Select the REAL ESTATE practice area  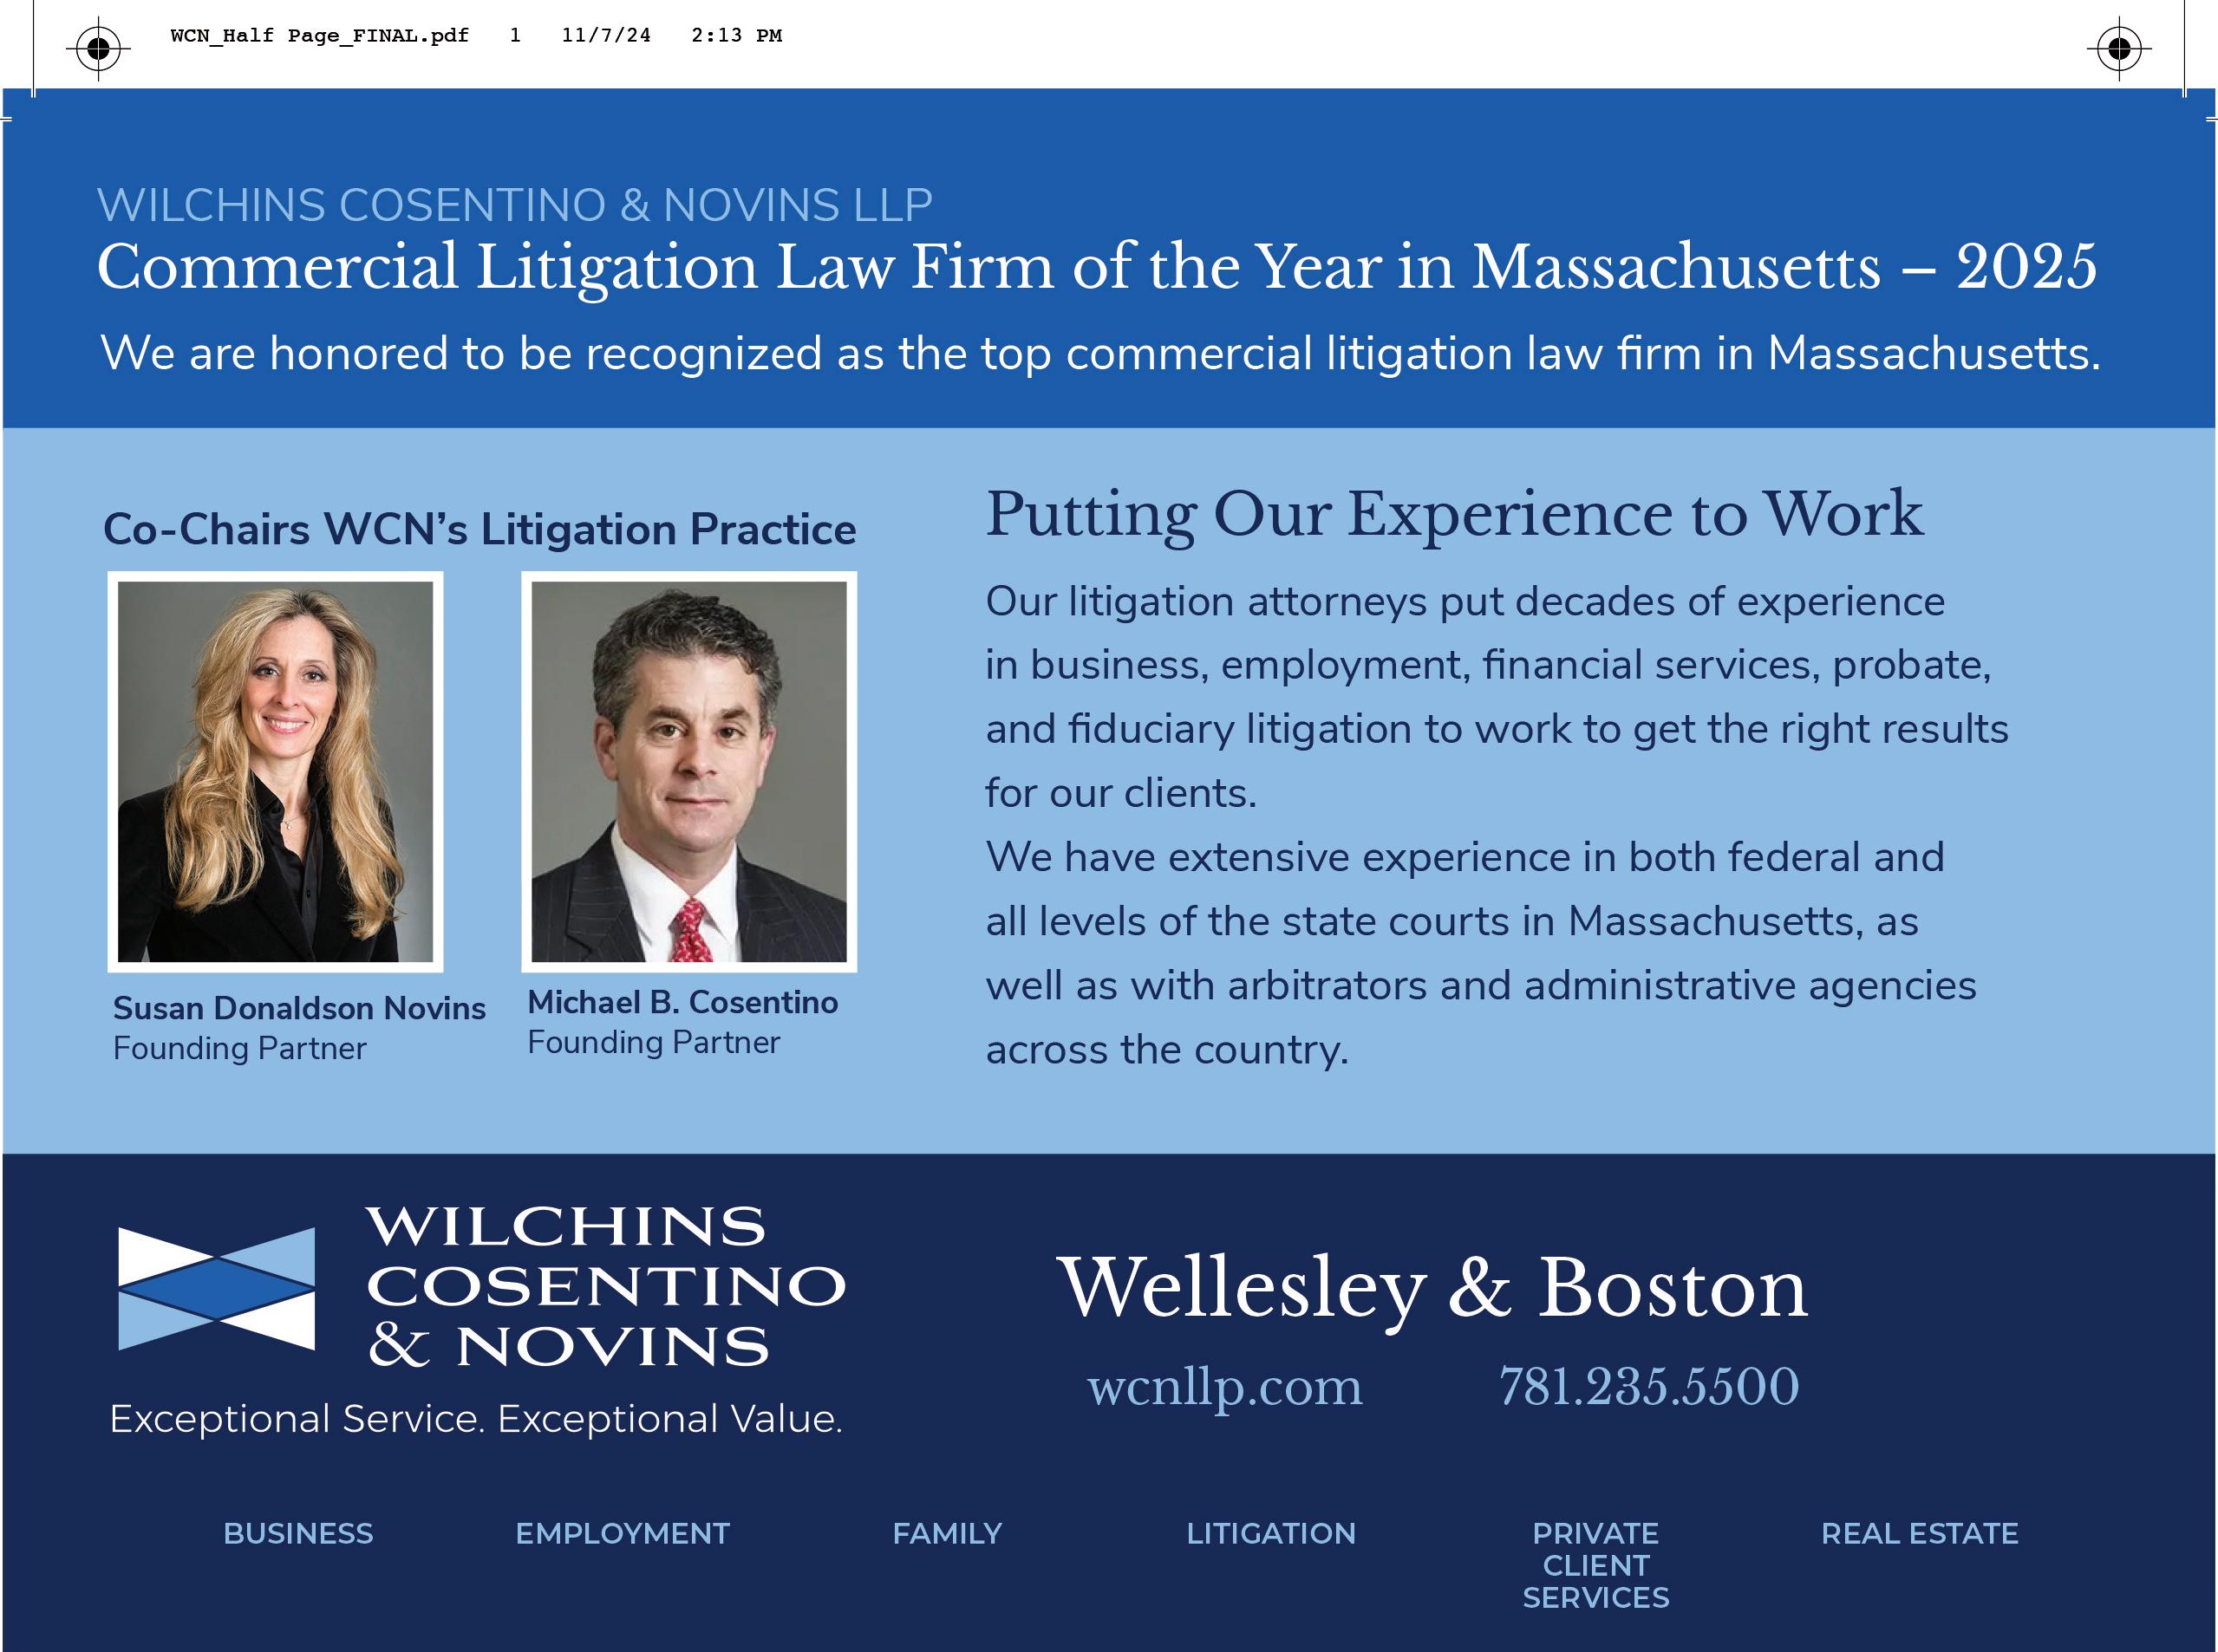pyautogui.click(x=1919, y=1533)
